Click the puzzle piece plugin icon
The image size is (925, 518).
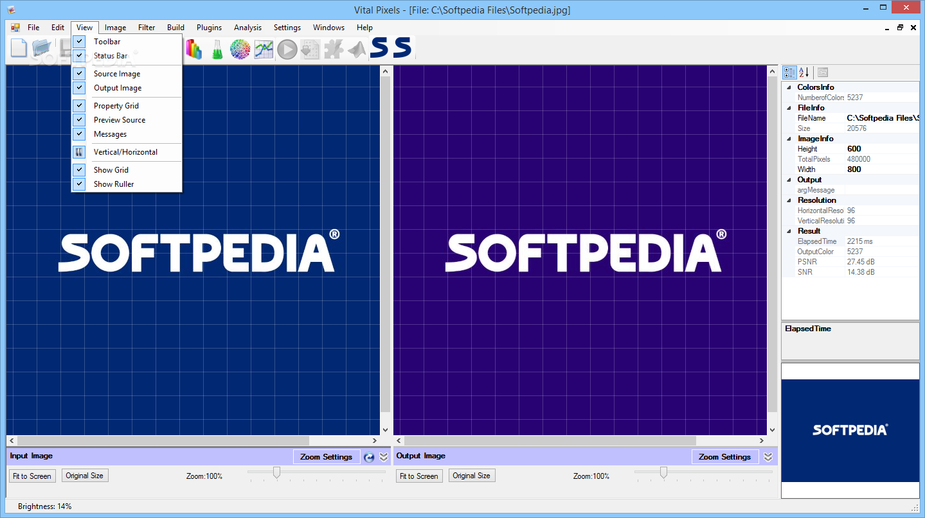click(334, 49)
